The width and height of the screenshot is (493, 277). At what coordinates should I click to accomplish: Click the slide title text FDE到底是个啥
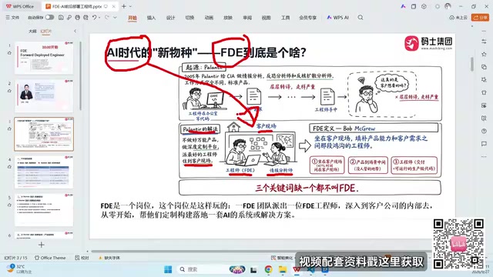(x=263, y=52)
